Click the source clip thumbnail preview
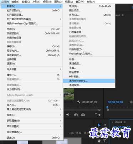 pyautogui.click(x=69, y=94)
